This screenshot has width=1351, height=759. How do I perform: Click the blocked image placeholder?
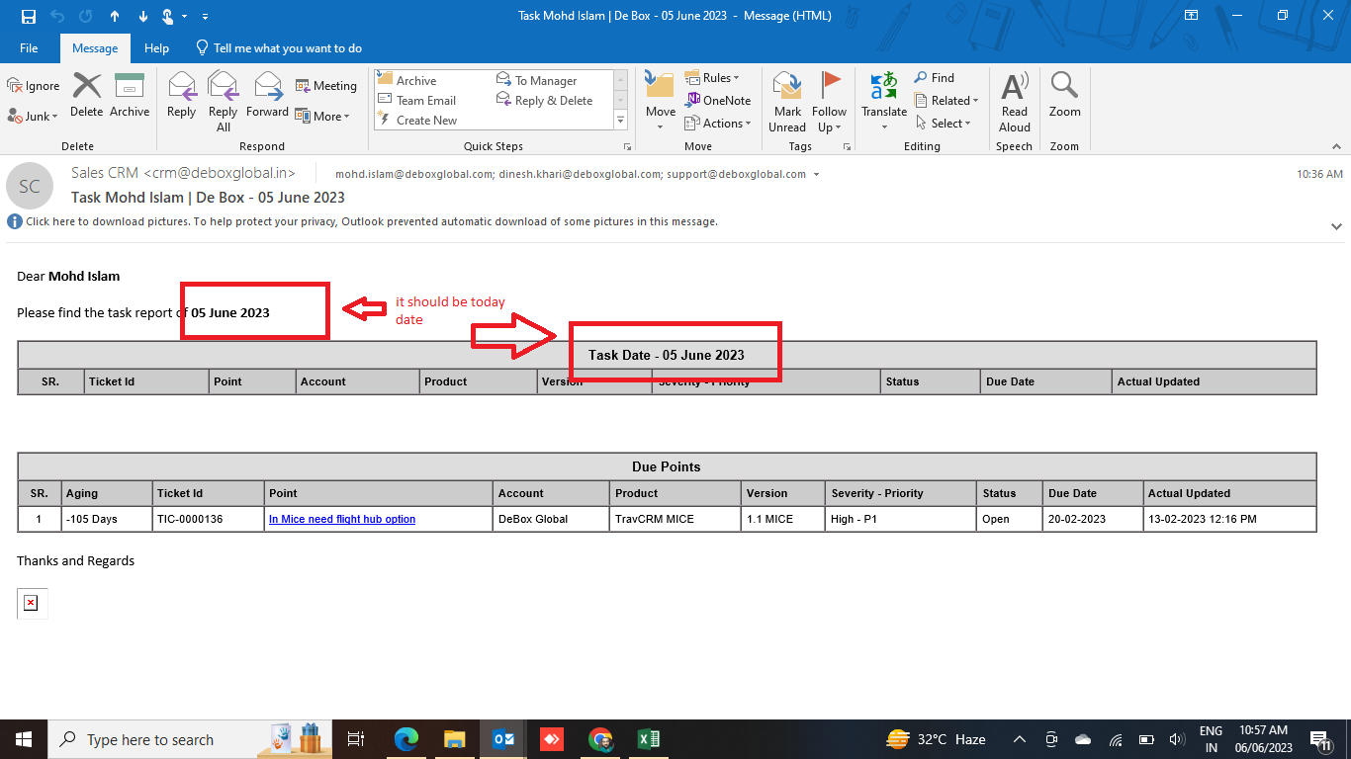click(x=31, y=603)
